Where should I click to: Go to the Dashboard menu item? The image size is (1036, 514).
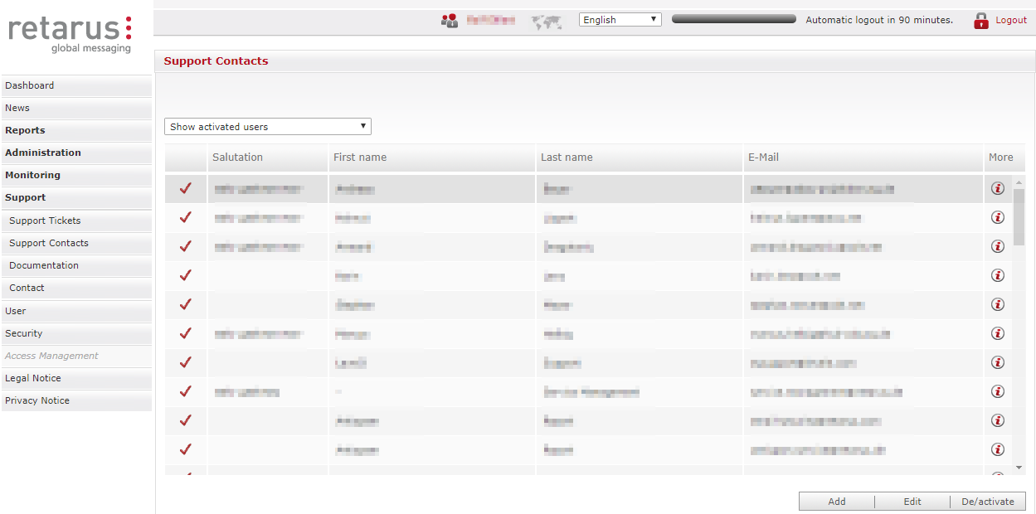(30, 85)
